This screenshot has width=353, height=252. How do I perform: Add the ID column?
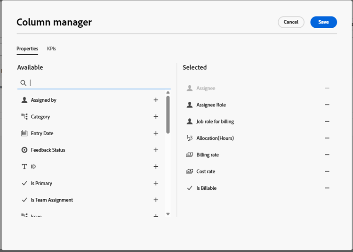[x=156, y=167]
